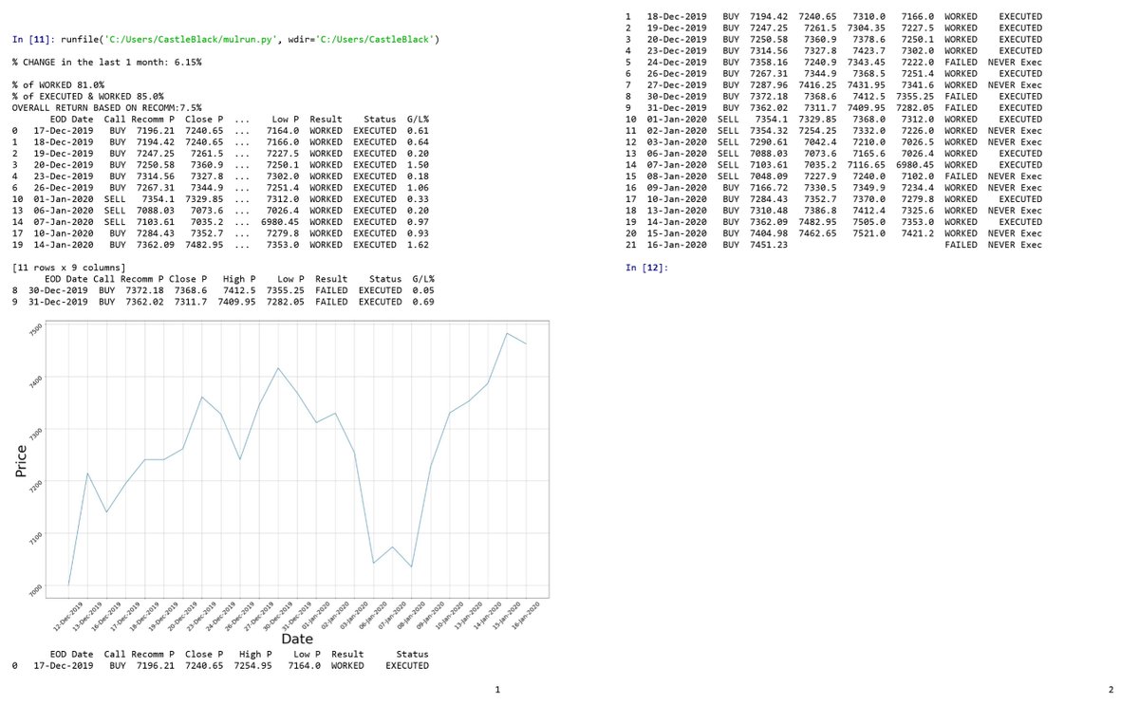Viewport: 1139px width, 705px height.
Task: Select G/L% value "1.50" in row 3
Action: coord(417,164)
